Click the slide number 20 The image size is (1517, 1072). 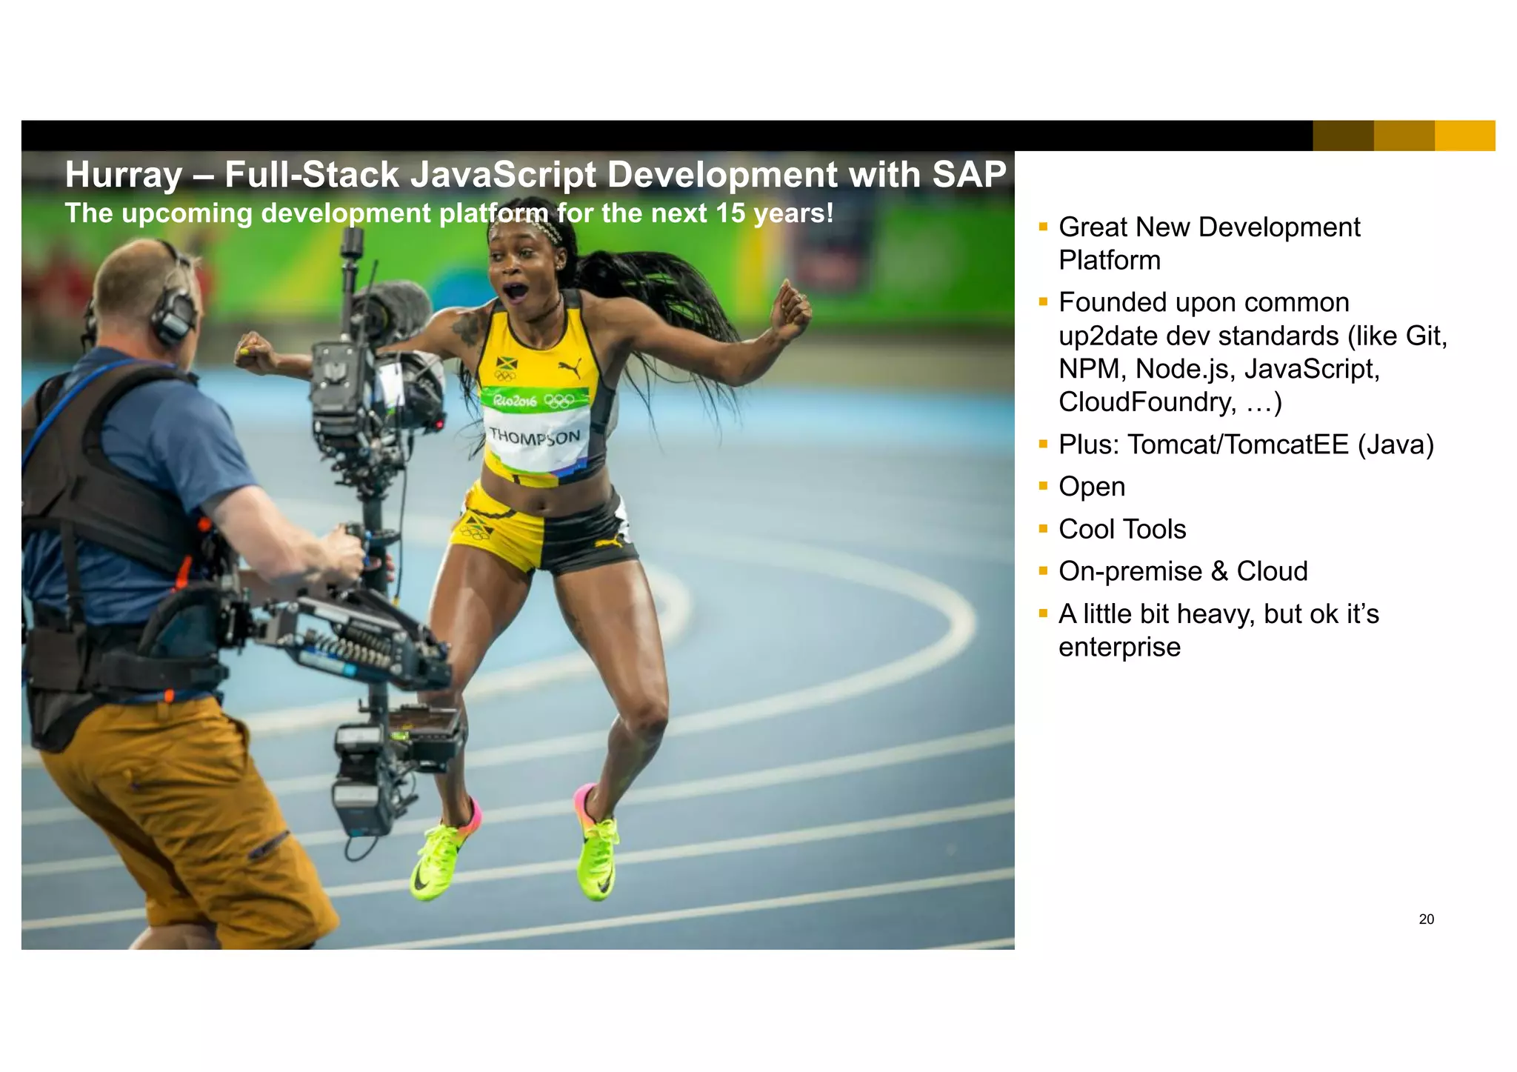1426,919
